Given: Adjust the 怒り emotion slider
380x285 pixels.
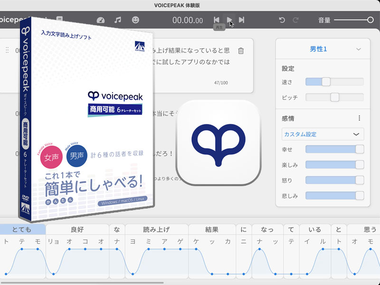Looking at the screenshot, I should pyautogui.click(x=334, y=180).
